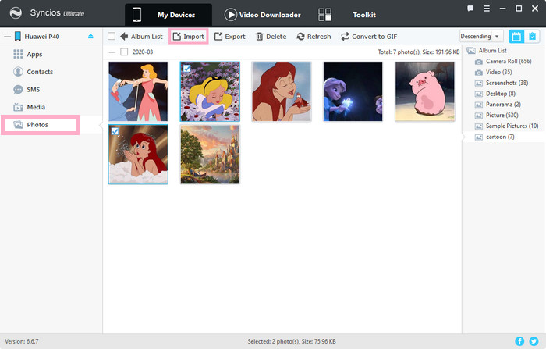The width and height of the screenshot is (546, 349).
Task: Toggle the select-all checkbox beside Album List
Action: (x=112, y=36)
